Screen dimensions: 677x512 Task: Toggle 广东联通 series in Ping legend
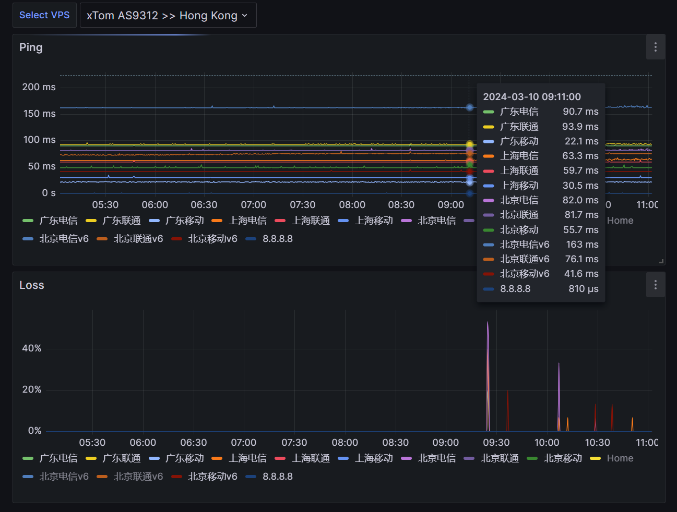point(121,221)
